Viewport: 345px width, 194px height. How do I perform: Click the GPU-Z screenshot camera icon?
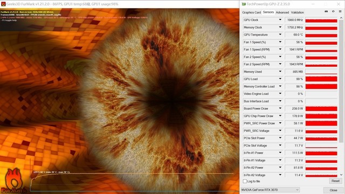tap(326, 11)
